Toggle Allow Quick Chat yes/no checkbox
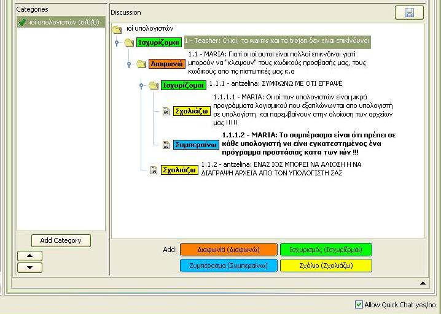This screenshot has width=441, height=314. (359, 304)
